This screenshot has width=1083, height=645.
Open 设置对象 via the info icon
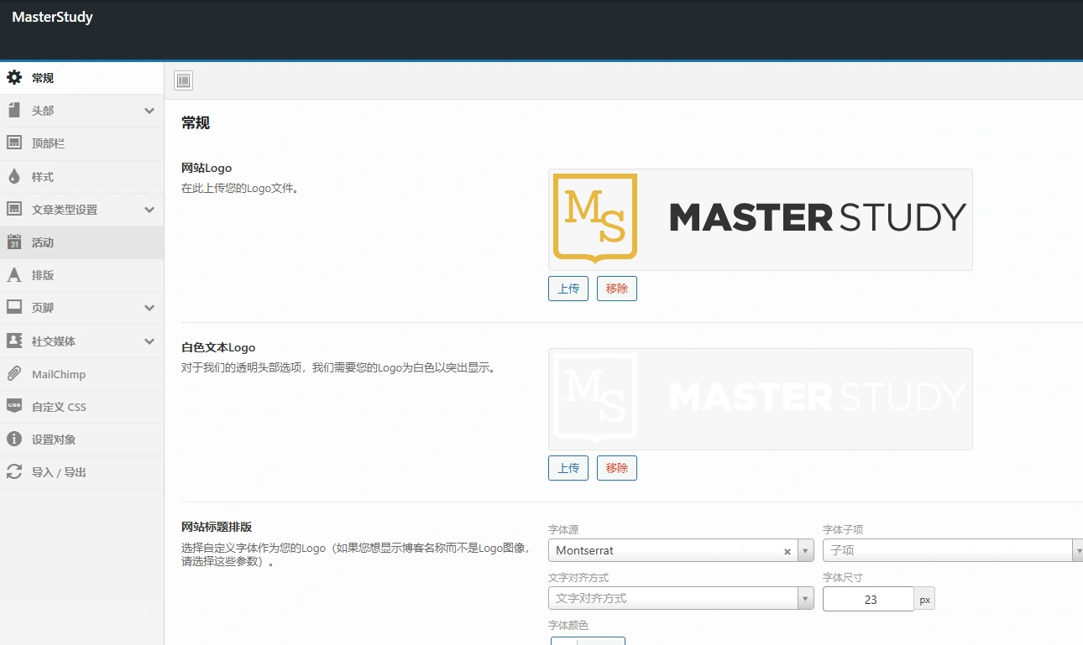tap(14, 440)
